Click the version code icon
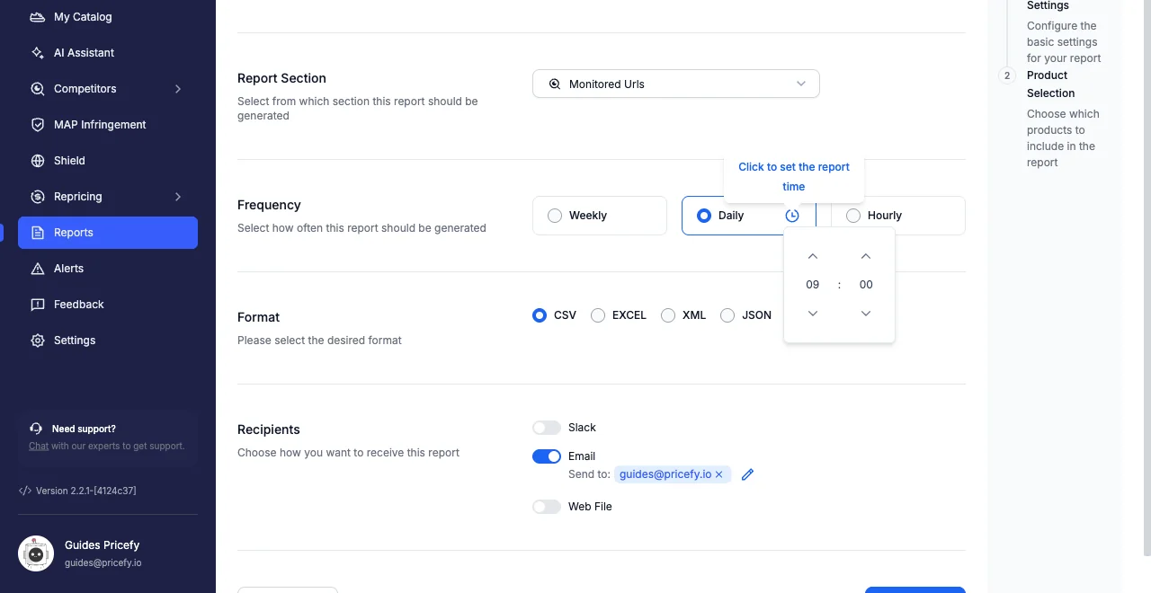1151x593 pixels. coord(25,491)
